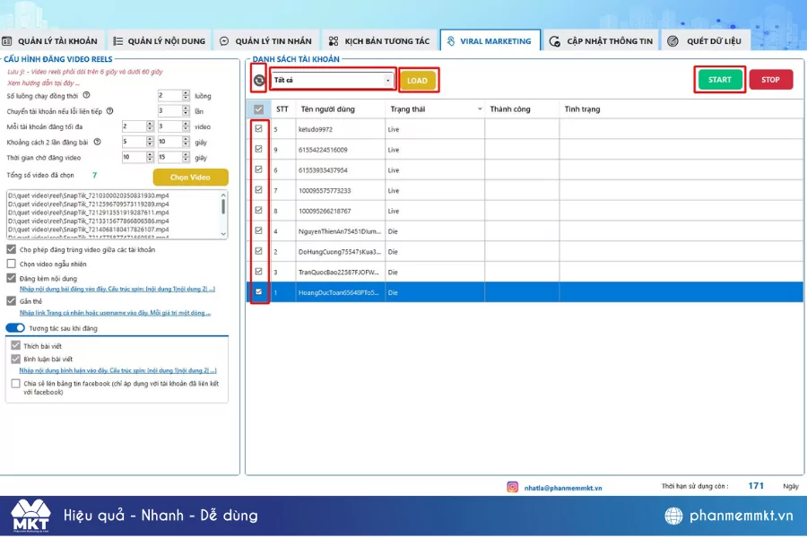This screenshot has height=538, width=807.
Task: Enable the Chọn video ngẫu nhiên checkbox
Action: [x=12, y=264]
